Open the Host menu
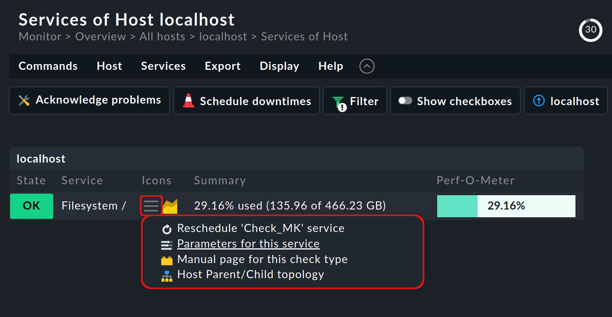The height and width of the screenshot is (317, 612). click(x=109, y=66)
